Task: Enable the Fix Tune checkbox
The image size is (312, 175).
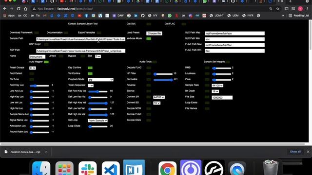Action: (x=32, y=79)
